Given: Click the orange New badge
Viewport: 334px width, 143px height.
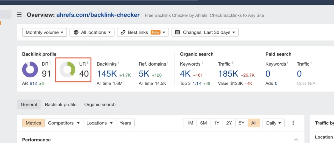Looking at the screenshot, I should point(156,32).
